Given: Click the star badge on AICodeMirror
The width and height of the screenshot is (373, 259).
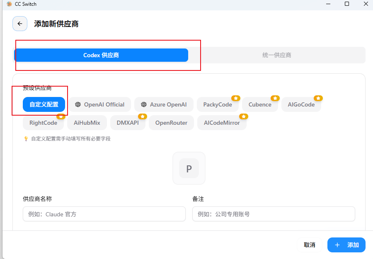Looking at the screenshot, I should coord(244,116).
